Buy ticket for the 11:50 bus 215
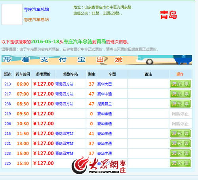This screenshot has width=198, height=180. coord(180,134)
